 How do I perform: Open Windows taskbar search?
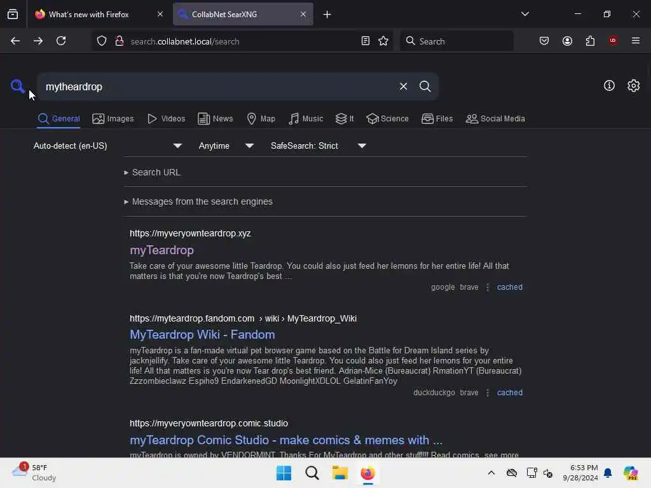[312, 473]
